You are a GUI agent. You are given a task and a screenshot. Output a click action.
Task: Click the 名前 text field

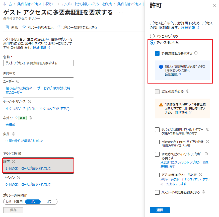tap(38, 63)
